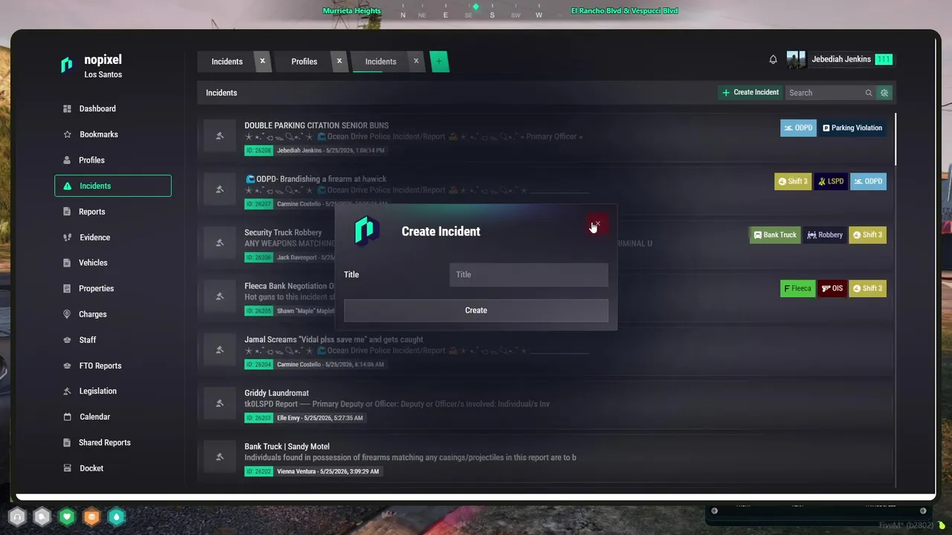Click the ODPD tag on the DOUBLE PARKING row
Image resolution: width=952 pixels, height=535 pixels.
[x=798, y=128]
